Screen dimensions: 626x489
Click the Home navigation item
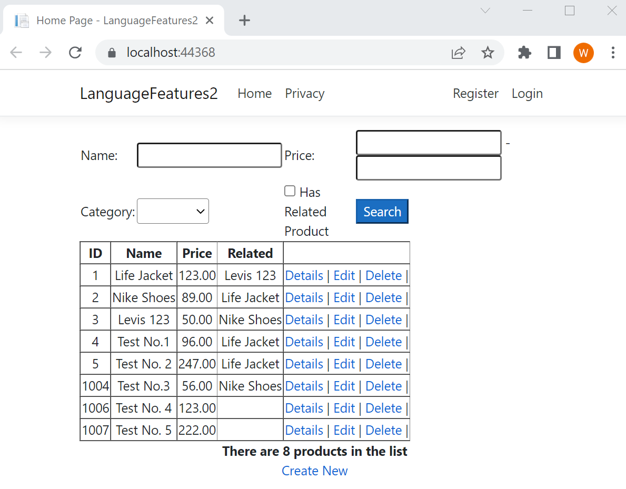tap(254, 93)
